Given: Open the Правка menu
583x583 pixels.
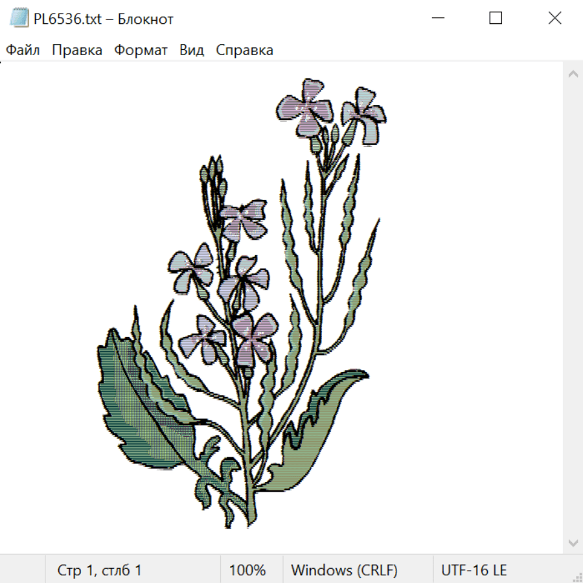Looking at the screenshot, I should 77,50.
